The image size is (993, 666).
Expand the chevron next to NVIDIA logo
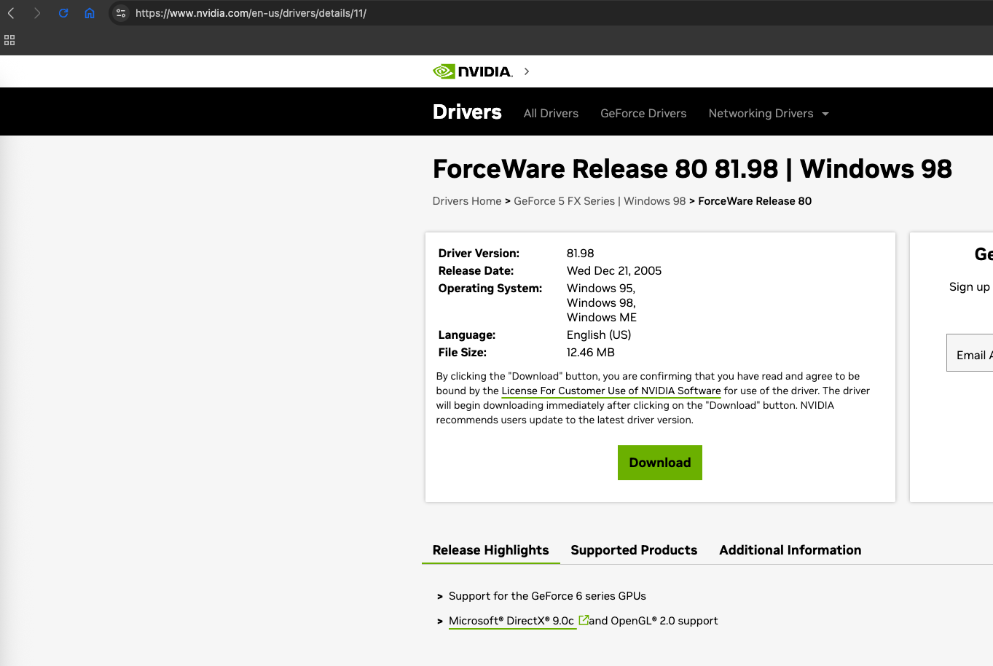pyautogui.click(x=527, y=71)
